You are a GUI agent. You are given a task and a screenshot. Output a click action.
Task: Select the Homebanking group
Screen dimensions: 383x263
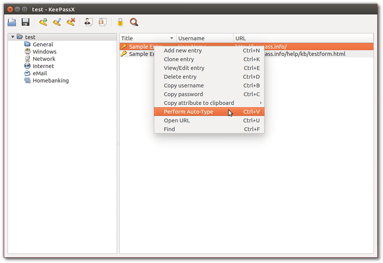click(50, 81)
